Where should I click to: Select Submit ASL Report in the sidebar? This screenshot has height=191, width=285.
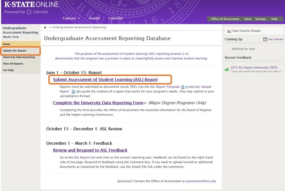click(15, 51)
